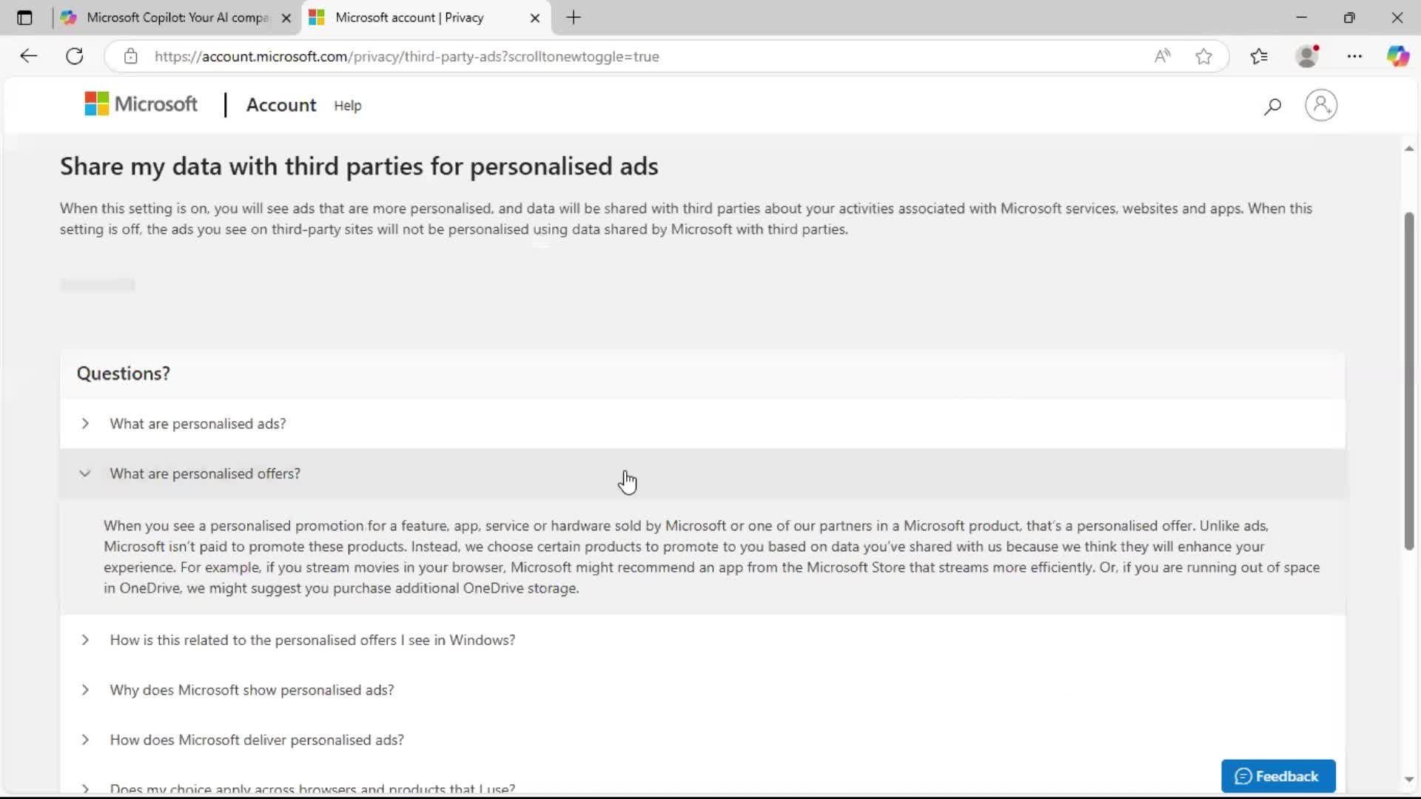Click the browser refresh icon
1421x799 pixels.
(75, 56)
